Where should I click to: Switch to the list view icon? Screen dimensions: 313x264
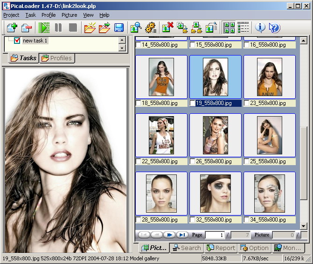coord(243,28)
